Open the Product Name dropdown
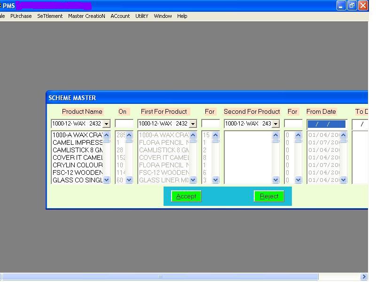This screenshot has width=376, height=282. coord(106,124)
